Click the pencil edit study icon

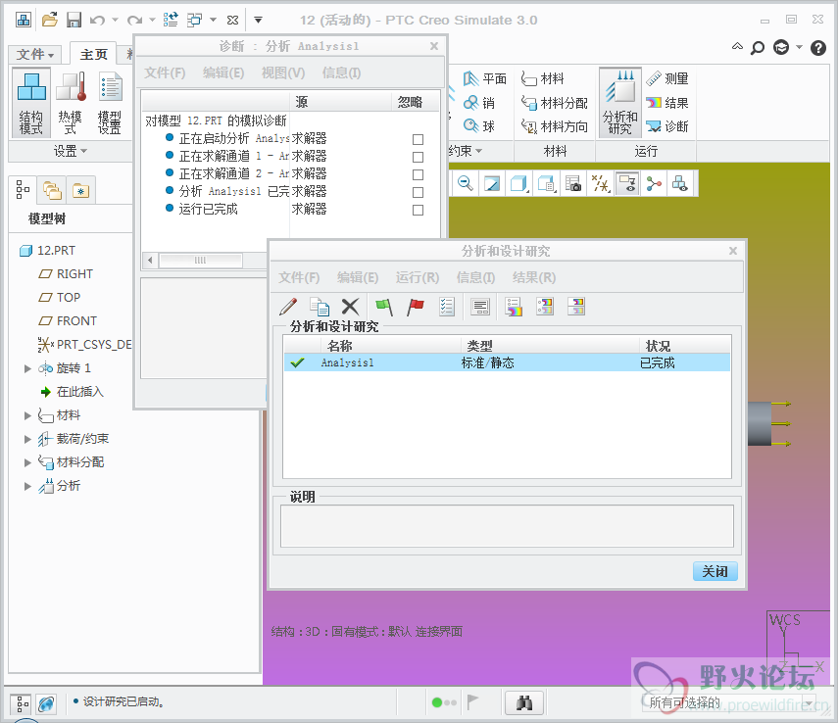click(288, 307)
